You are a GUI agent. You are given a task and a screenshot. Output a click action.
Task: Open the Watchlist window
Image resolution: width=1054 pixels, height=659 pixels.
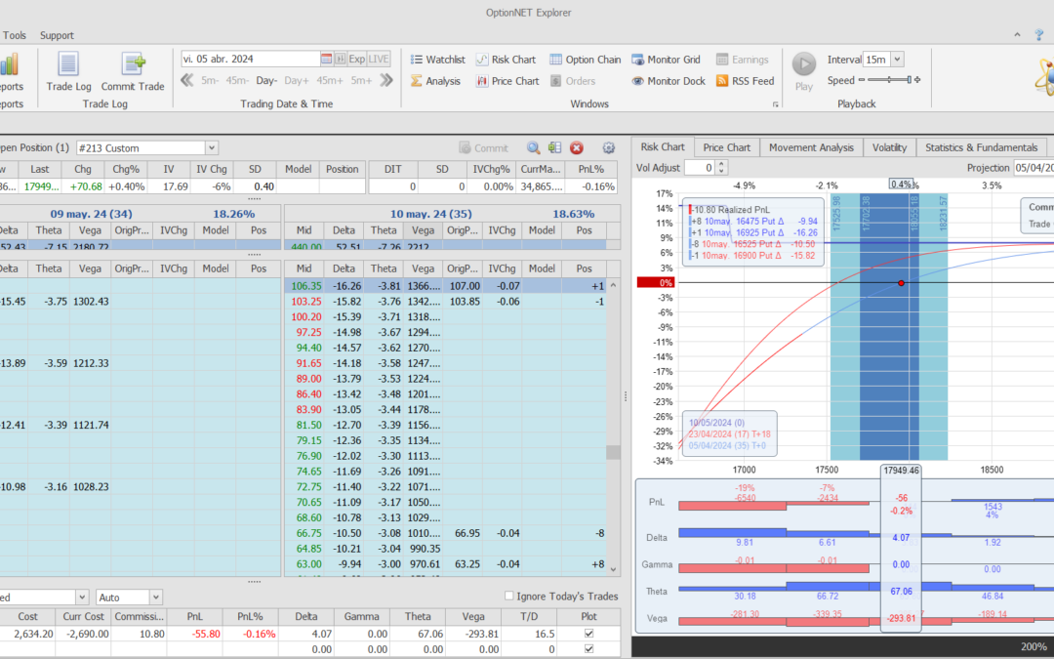click(x=436, y=60)
